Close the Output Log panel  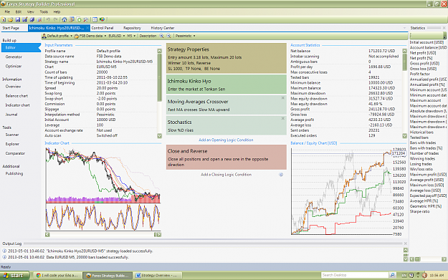(x=406, y=243)
